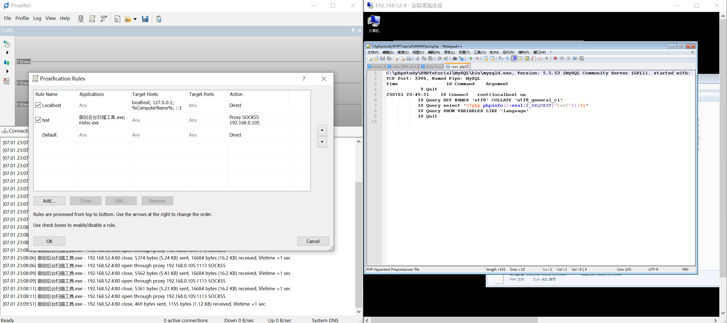The height and width of the screenshot is (323, 727).
Task: Toggle Notepad++ indent guide button
Action: [x=514, y=58]
